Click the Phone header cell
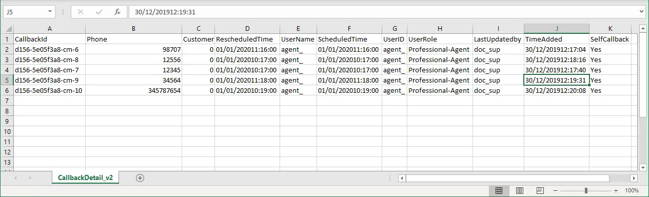 click(x=133, y=39)
